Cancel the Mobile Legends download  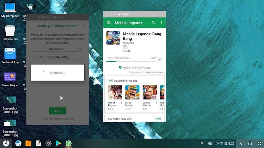[160, 59]
